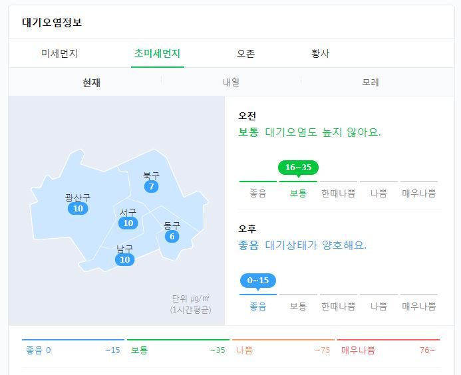Click 보통 level in 오전 scale
This screenshot has width=461, height=375.
pos(298,193)
